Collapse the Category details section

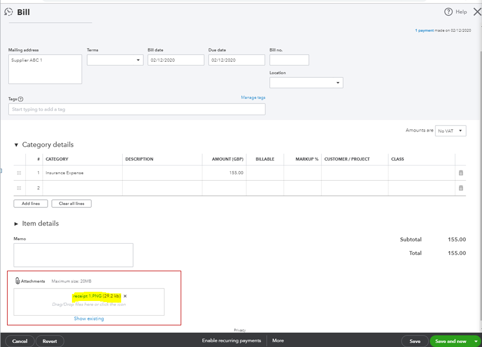(x=16, y=145)
